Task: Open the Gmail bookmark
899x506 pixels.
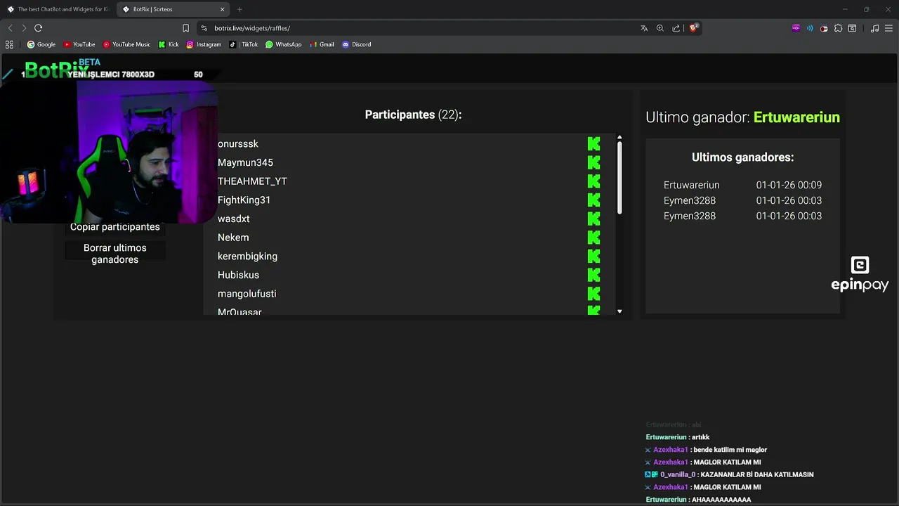Action: pyautogui.click(x=322, y=44)
